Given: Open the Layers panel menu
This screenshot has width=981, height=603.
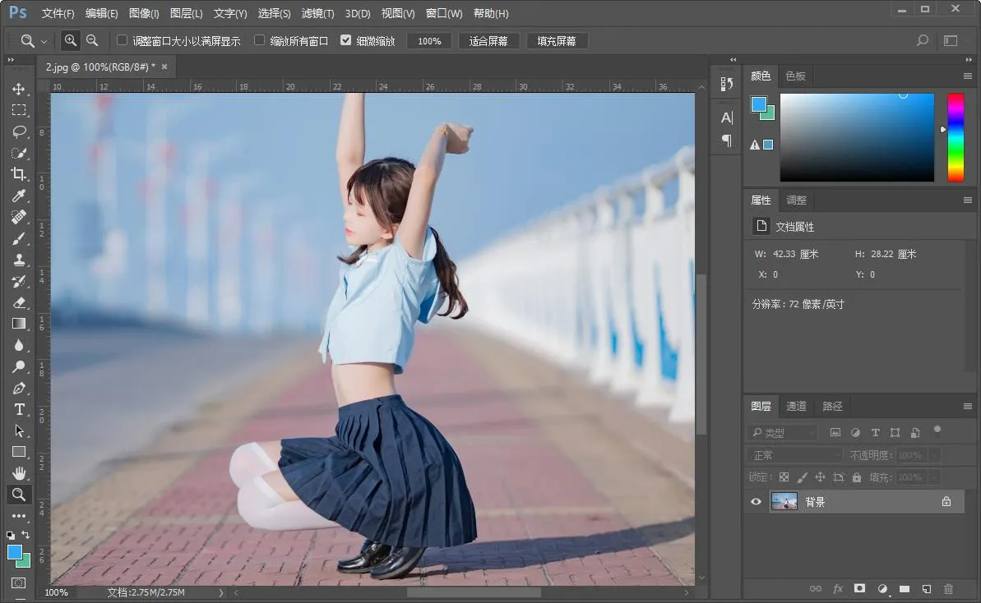Looking at the screenshot, I should pyautogui.click(x=967, y=407).
